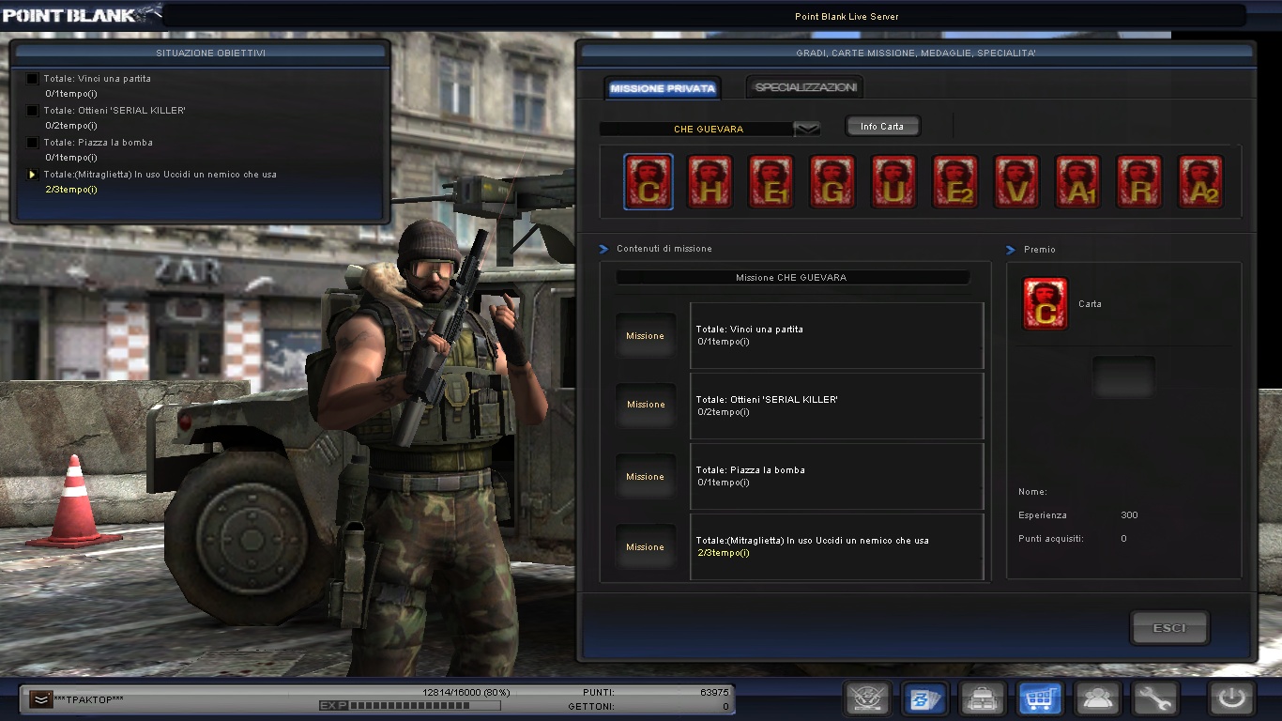1282x721 pixels.
Task: Select the 'V' Che Guevara card
Action: pyautogui.click(x=1016, y=181)
